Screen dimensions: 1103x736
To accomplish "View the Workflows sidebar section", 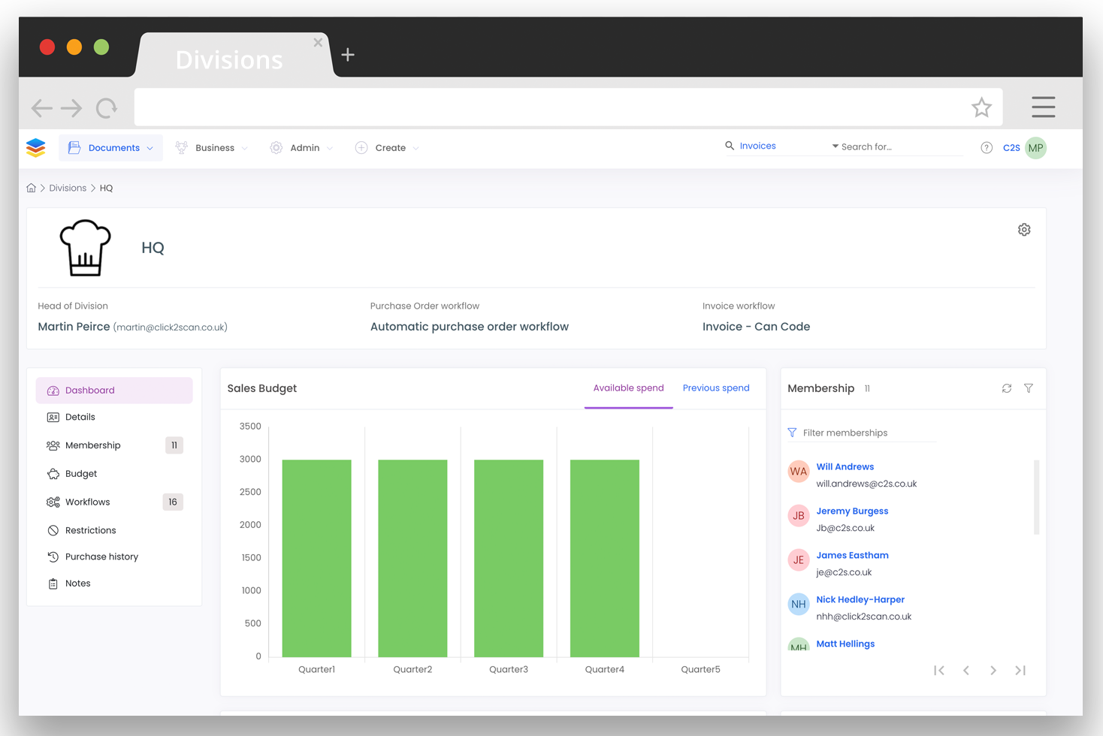I will [89, 502].
